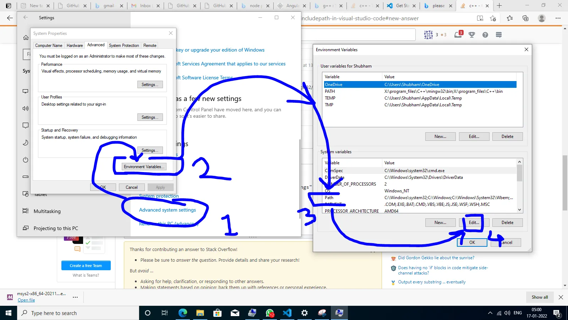Click Show all downloads button
The image size is (568, 320).
pyautogui.click(x=540, y=297)
